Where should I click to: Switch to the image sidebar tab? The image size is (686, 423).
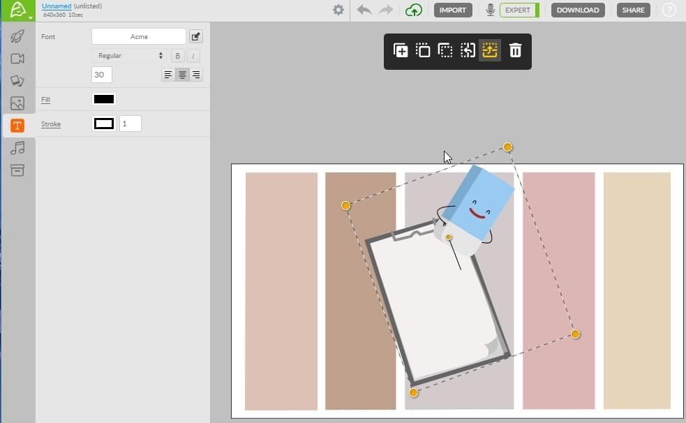(17, 103)
